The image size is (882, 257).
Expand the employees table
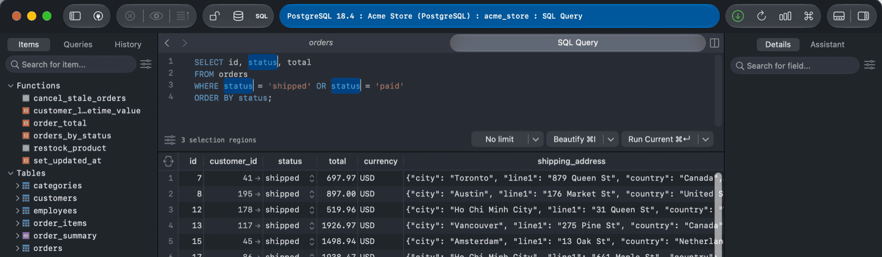pyautogui.click(x=18, y=211)
